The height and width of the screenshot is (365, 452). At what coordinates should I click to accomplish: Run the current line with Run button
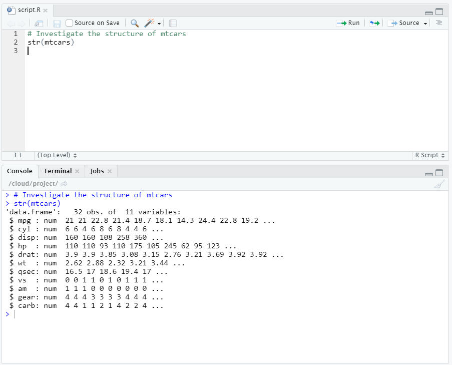point(348,23)
